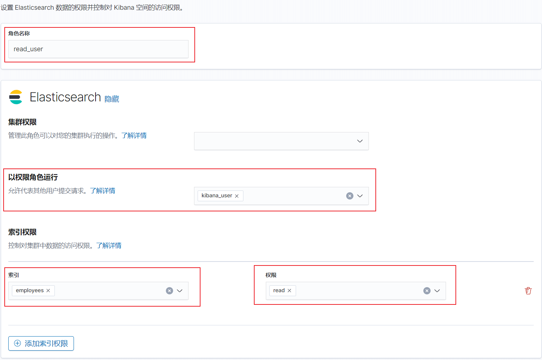Click the role name field with read_user

tap(98, 49)
